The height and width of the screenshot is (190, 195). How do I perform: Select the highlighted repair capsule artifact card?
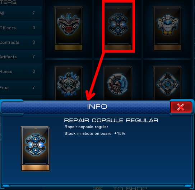point(118,29)
